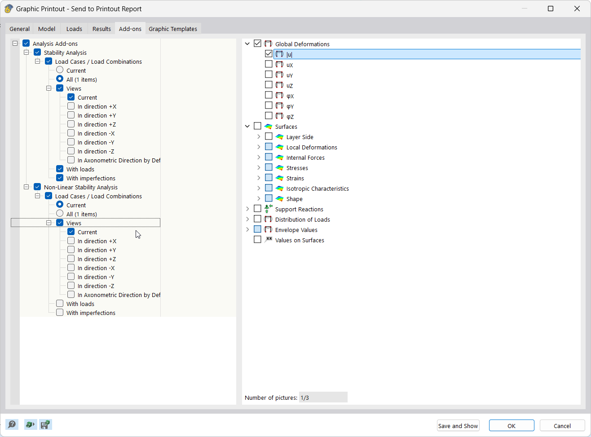Collapse the Global Deformations chevron

pyautogui.click(x=247, y=43)
